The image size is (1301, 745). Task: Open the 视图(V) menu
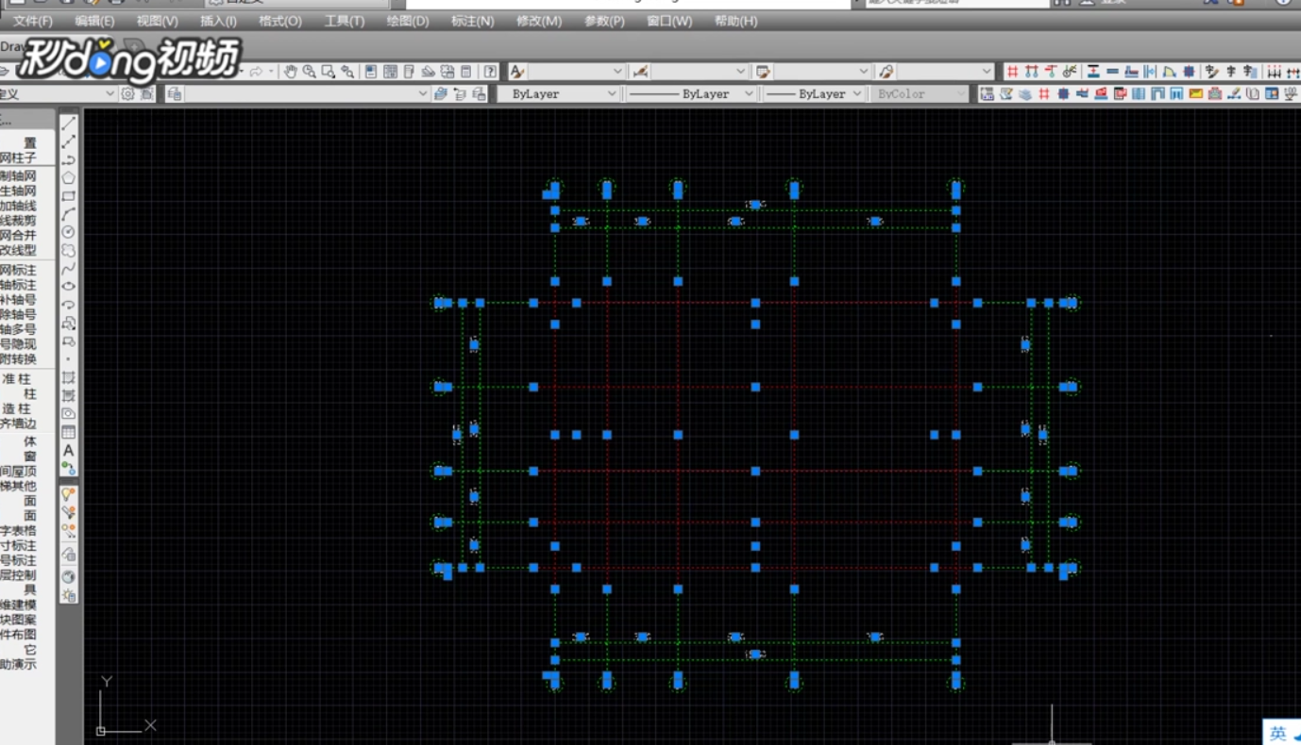[157, 21]
